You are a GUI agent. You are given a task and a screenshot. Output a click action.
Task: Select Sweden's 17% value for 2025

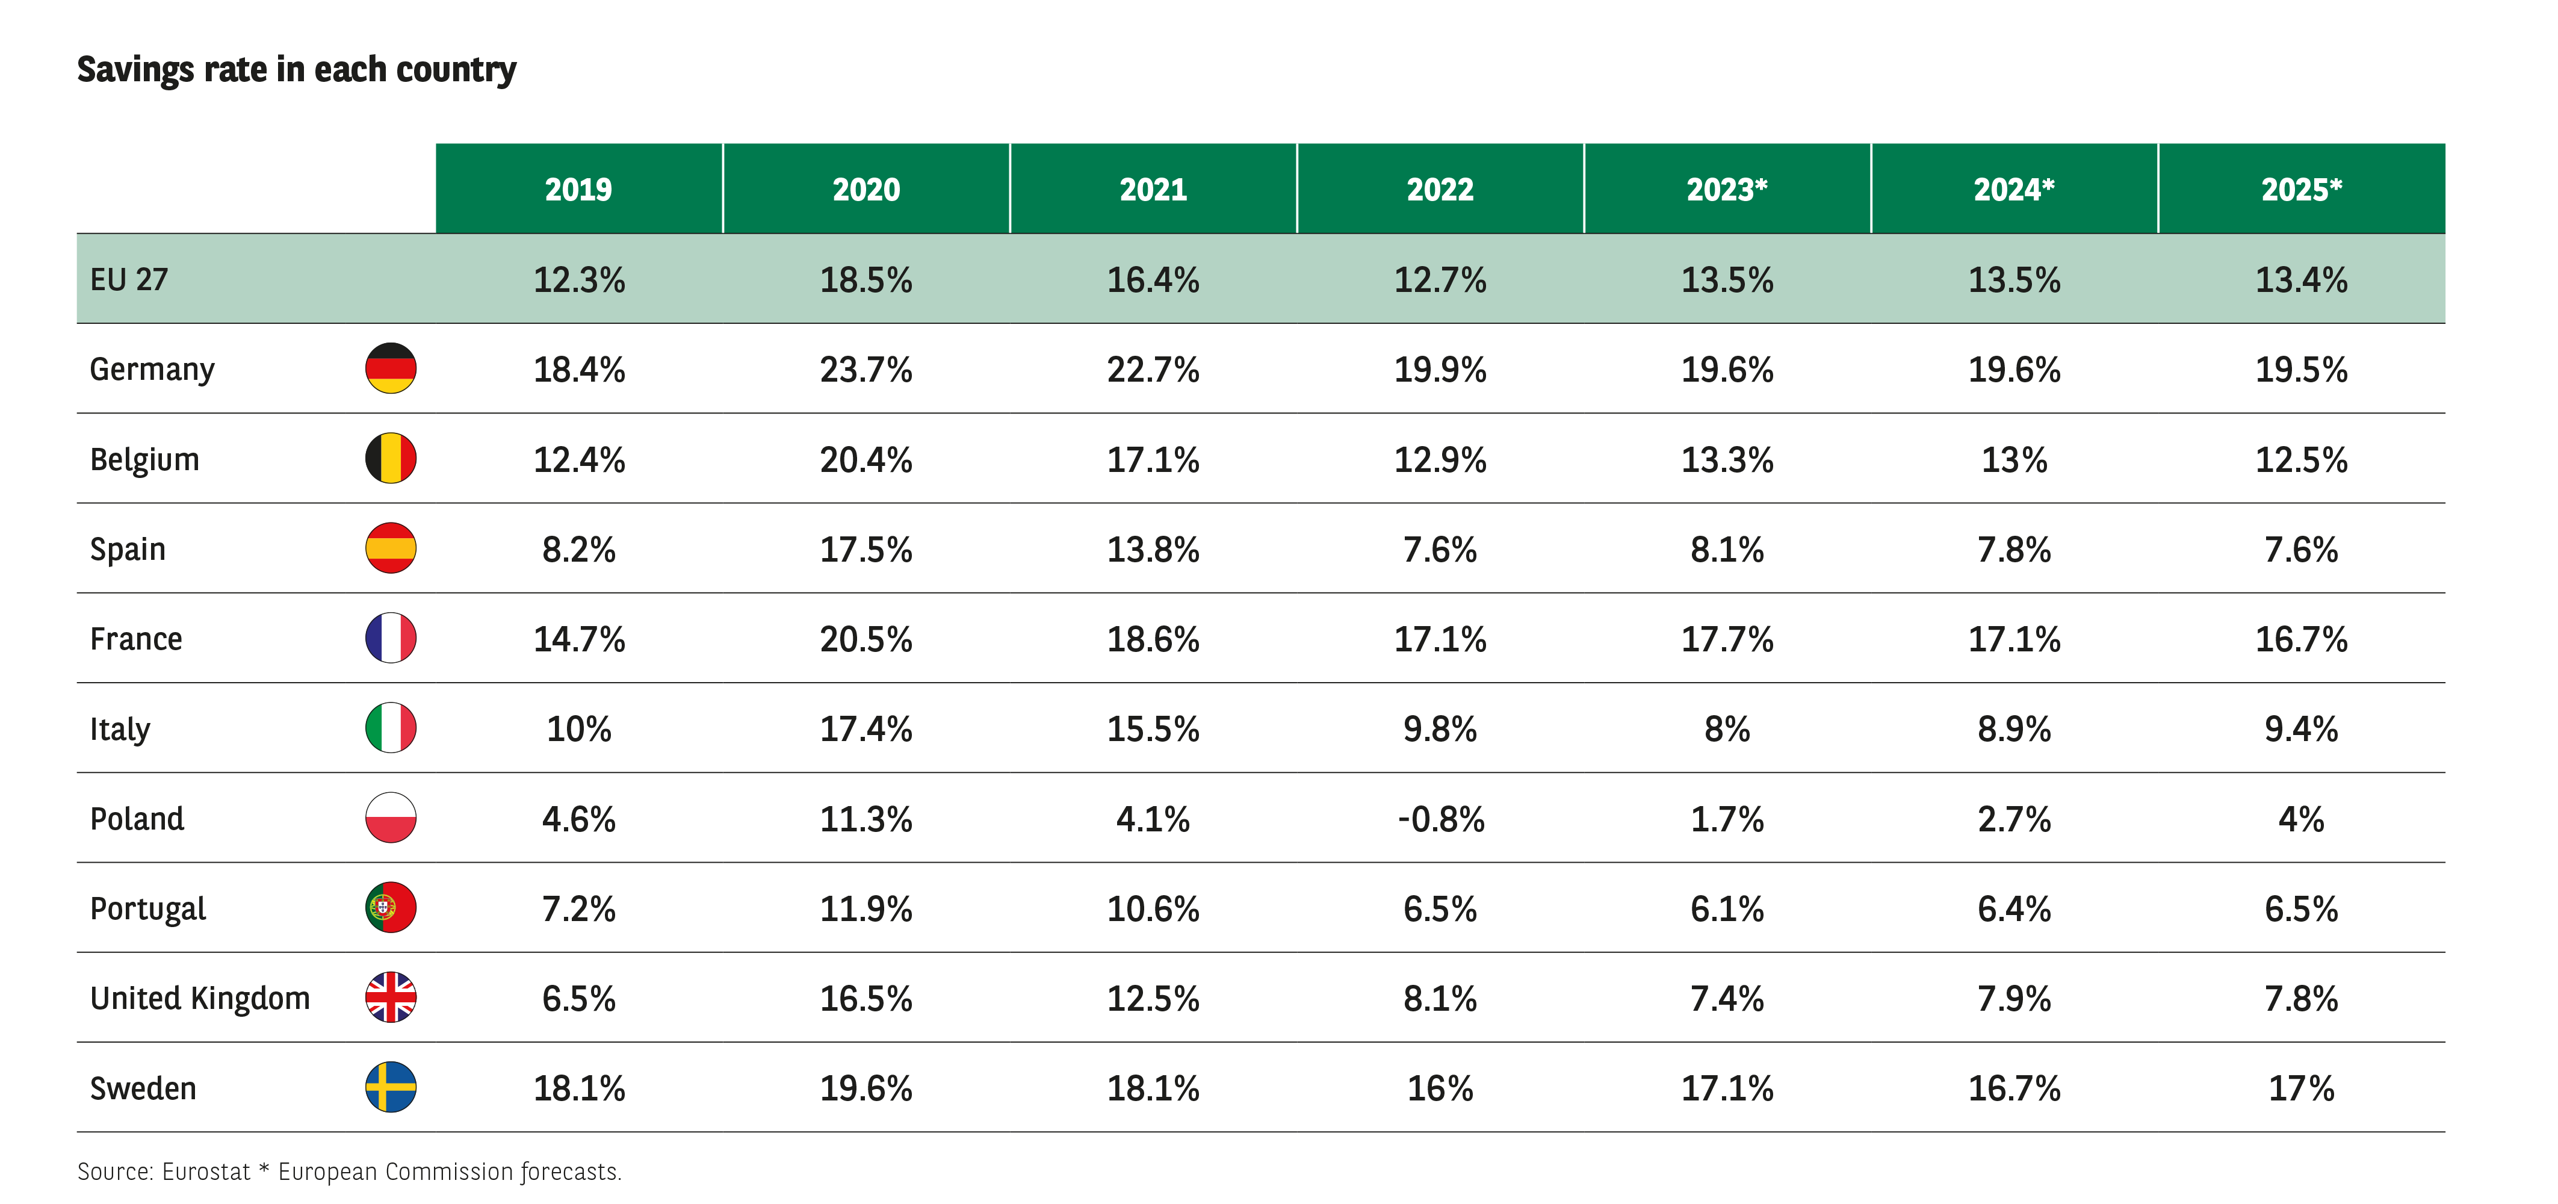(x=2301, y=1089)
